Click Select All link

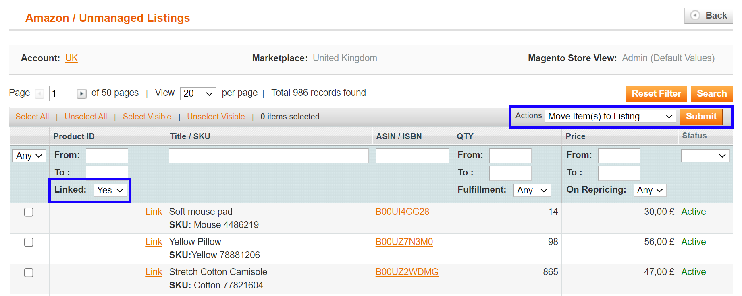[32, 117]
